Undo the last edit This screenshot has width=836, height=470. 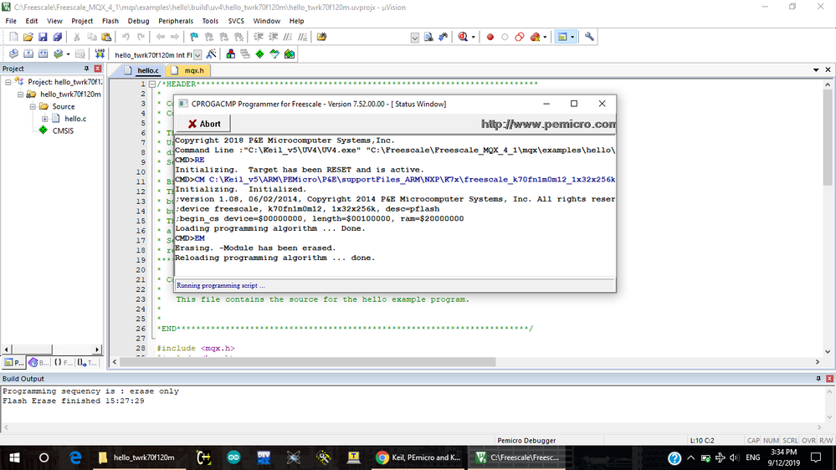(x=126, y=37)
